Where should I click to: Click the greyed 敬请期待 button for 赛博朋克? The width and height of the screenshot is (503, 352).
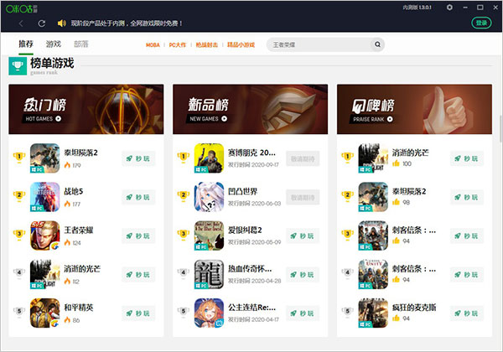click(303, 158)
